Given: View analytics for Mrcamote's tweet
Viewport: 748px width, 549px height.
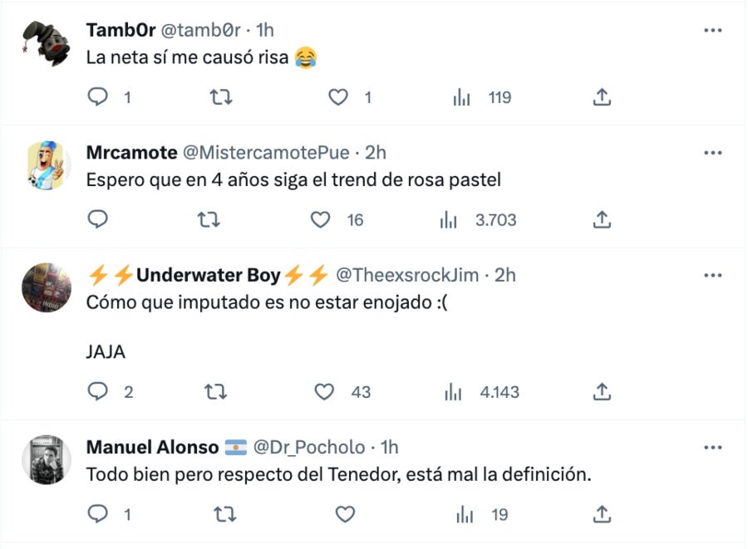Looking at the screenshot, I should [449, 220].
